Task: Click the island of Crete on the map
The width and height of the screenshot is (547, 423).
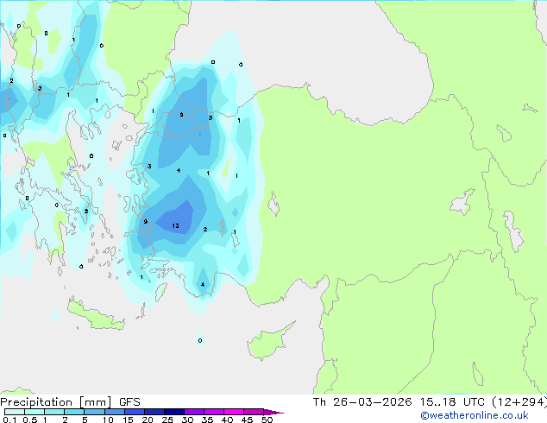Action: (95, 316)
